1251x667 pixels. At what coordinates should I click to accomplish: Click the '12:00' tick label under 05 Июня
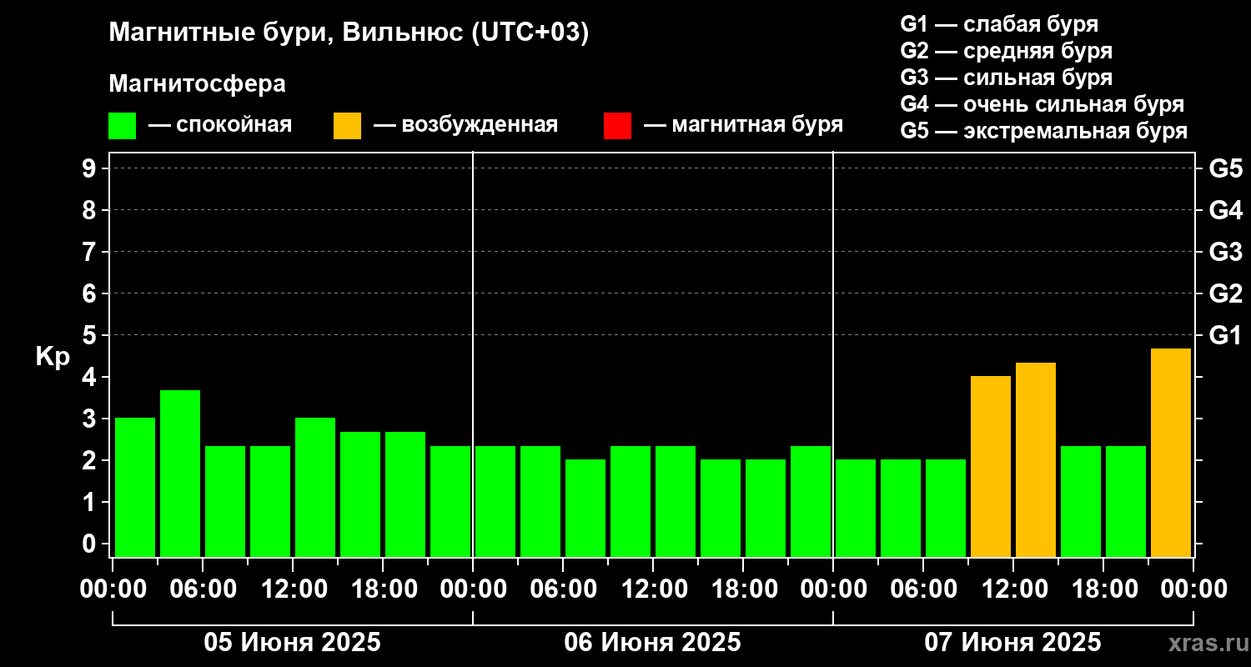pos(293,589)
